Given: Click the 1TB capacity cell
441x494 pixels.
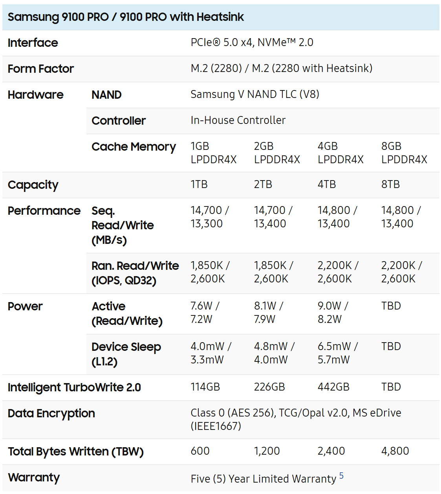Looking at the screenshot, I should [199, 184].
